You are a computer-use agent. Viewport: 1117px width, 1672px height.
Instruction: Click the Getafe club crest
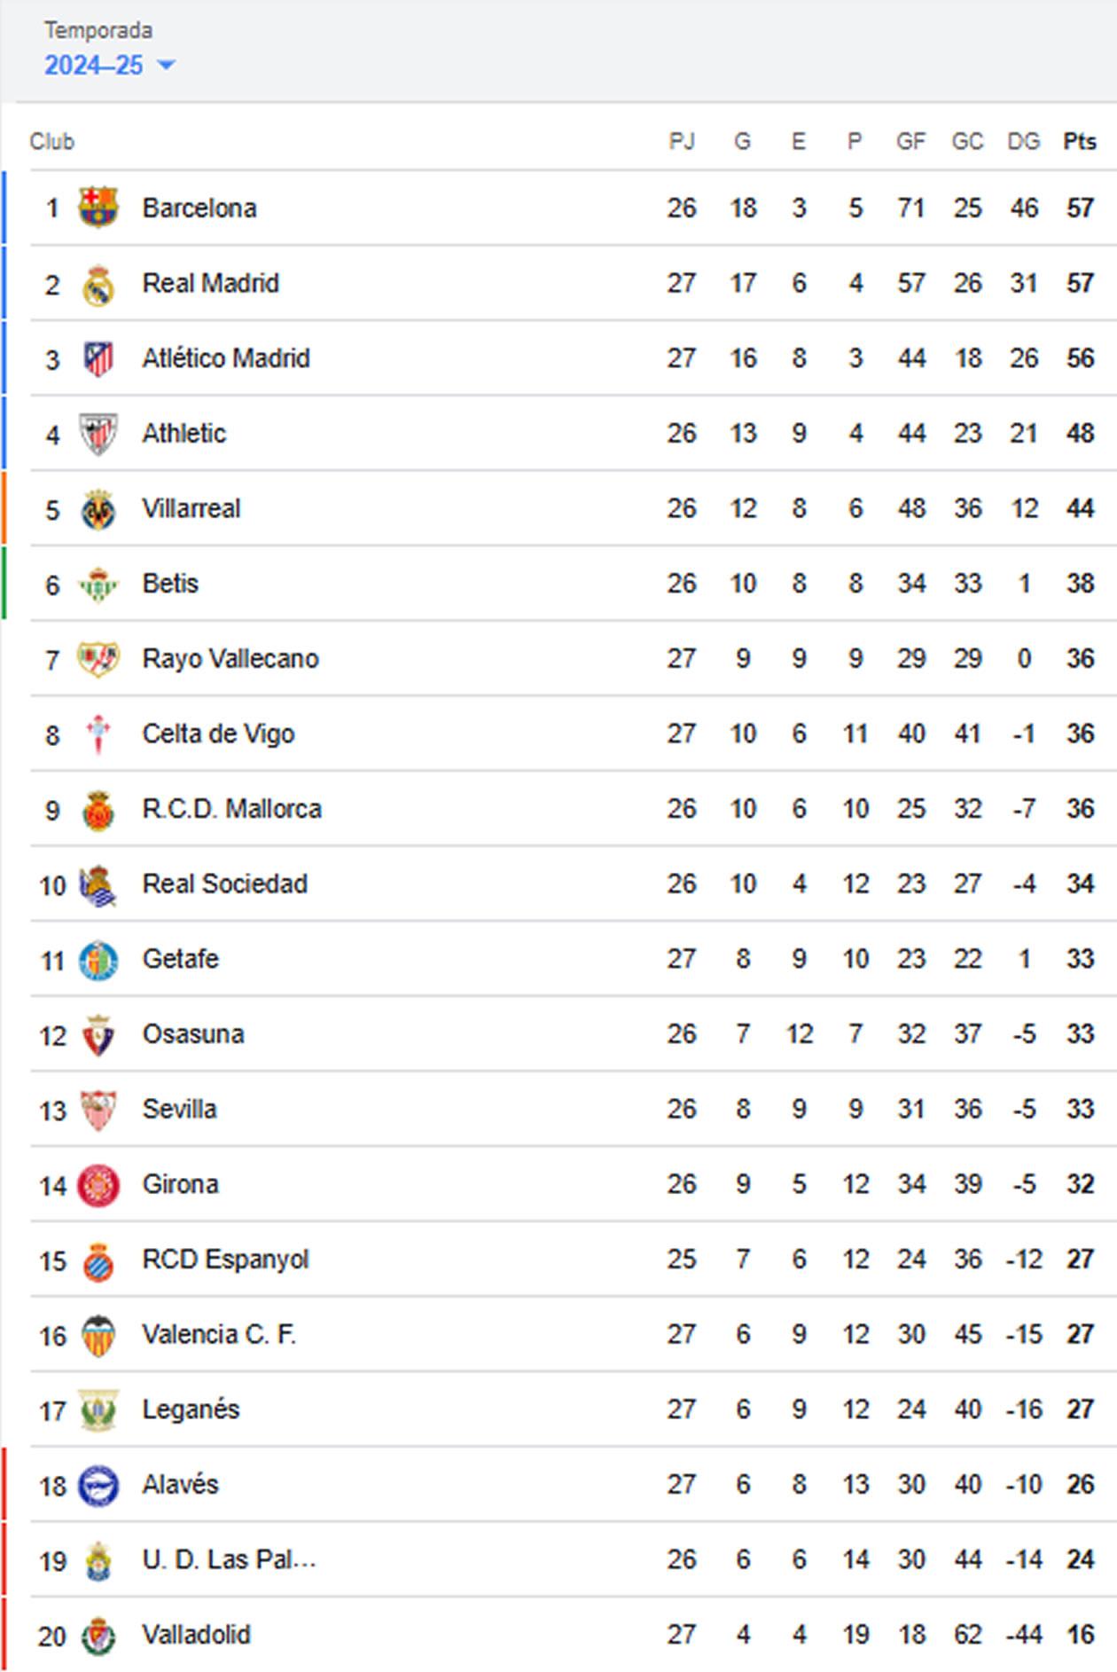click(100, 958)
